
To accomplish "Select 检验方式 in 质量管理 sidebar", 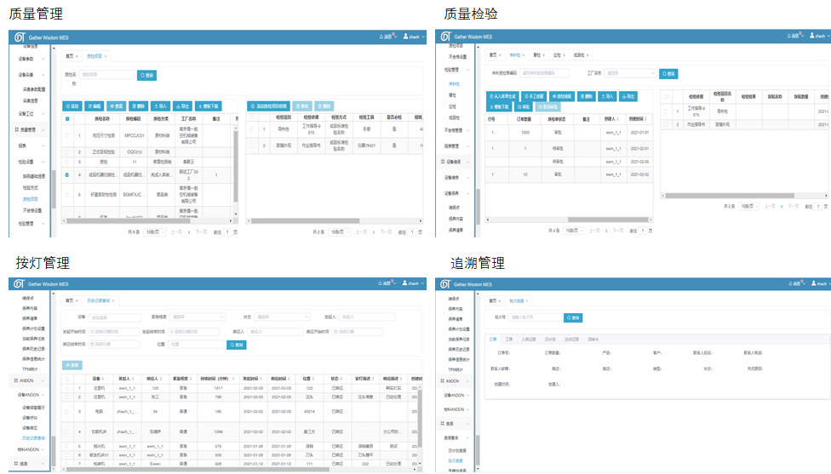I will click(31, 187).
